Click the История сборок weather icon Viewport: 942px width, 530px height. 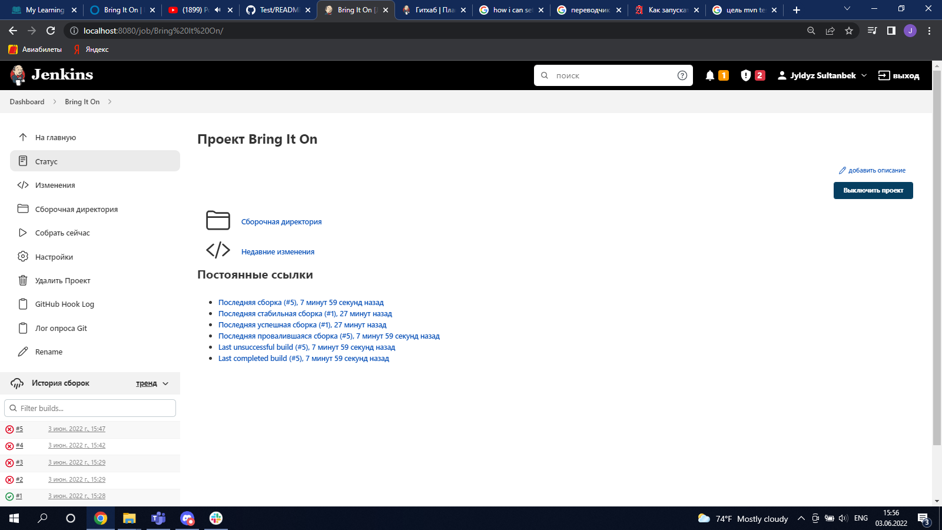coord(17,383)
